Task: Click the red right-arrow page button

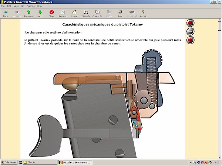Action: 190,40
